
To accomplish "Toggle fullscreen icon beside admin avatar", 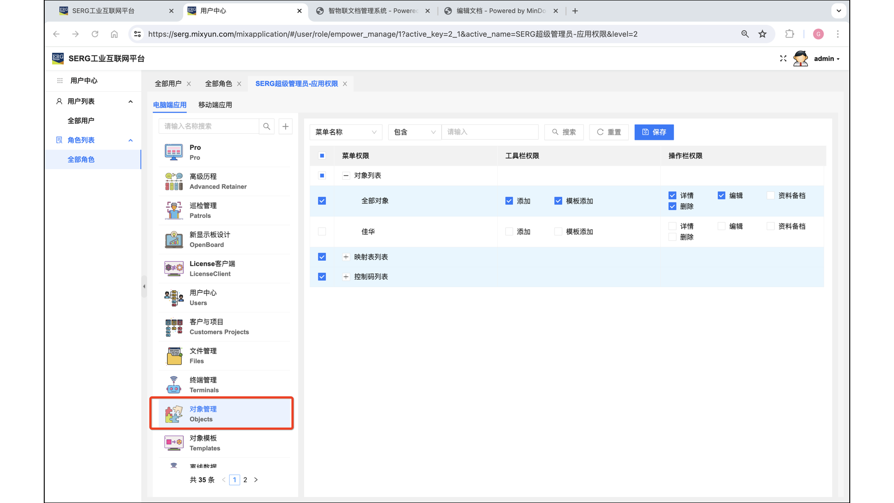I will click(x=783, y=59).
